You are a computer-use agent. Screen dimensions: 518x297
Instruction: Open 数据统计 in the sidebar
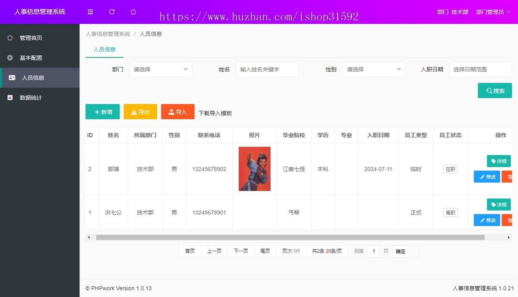tap(40, 98)
